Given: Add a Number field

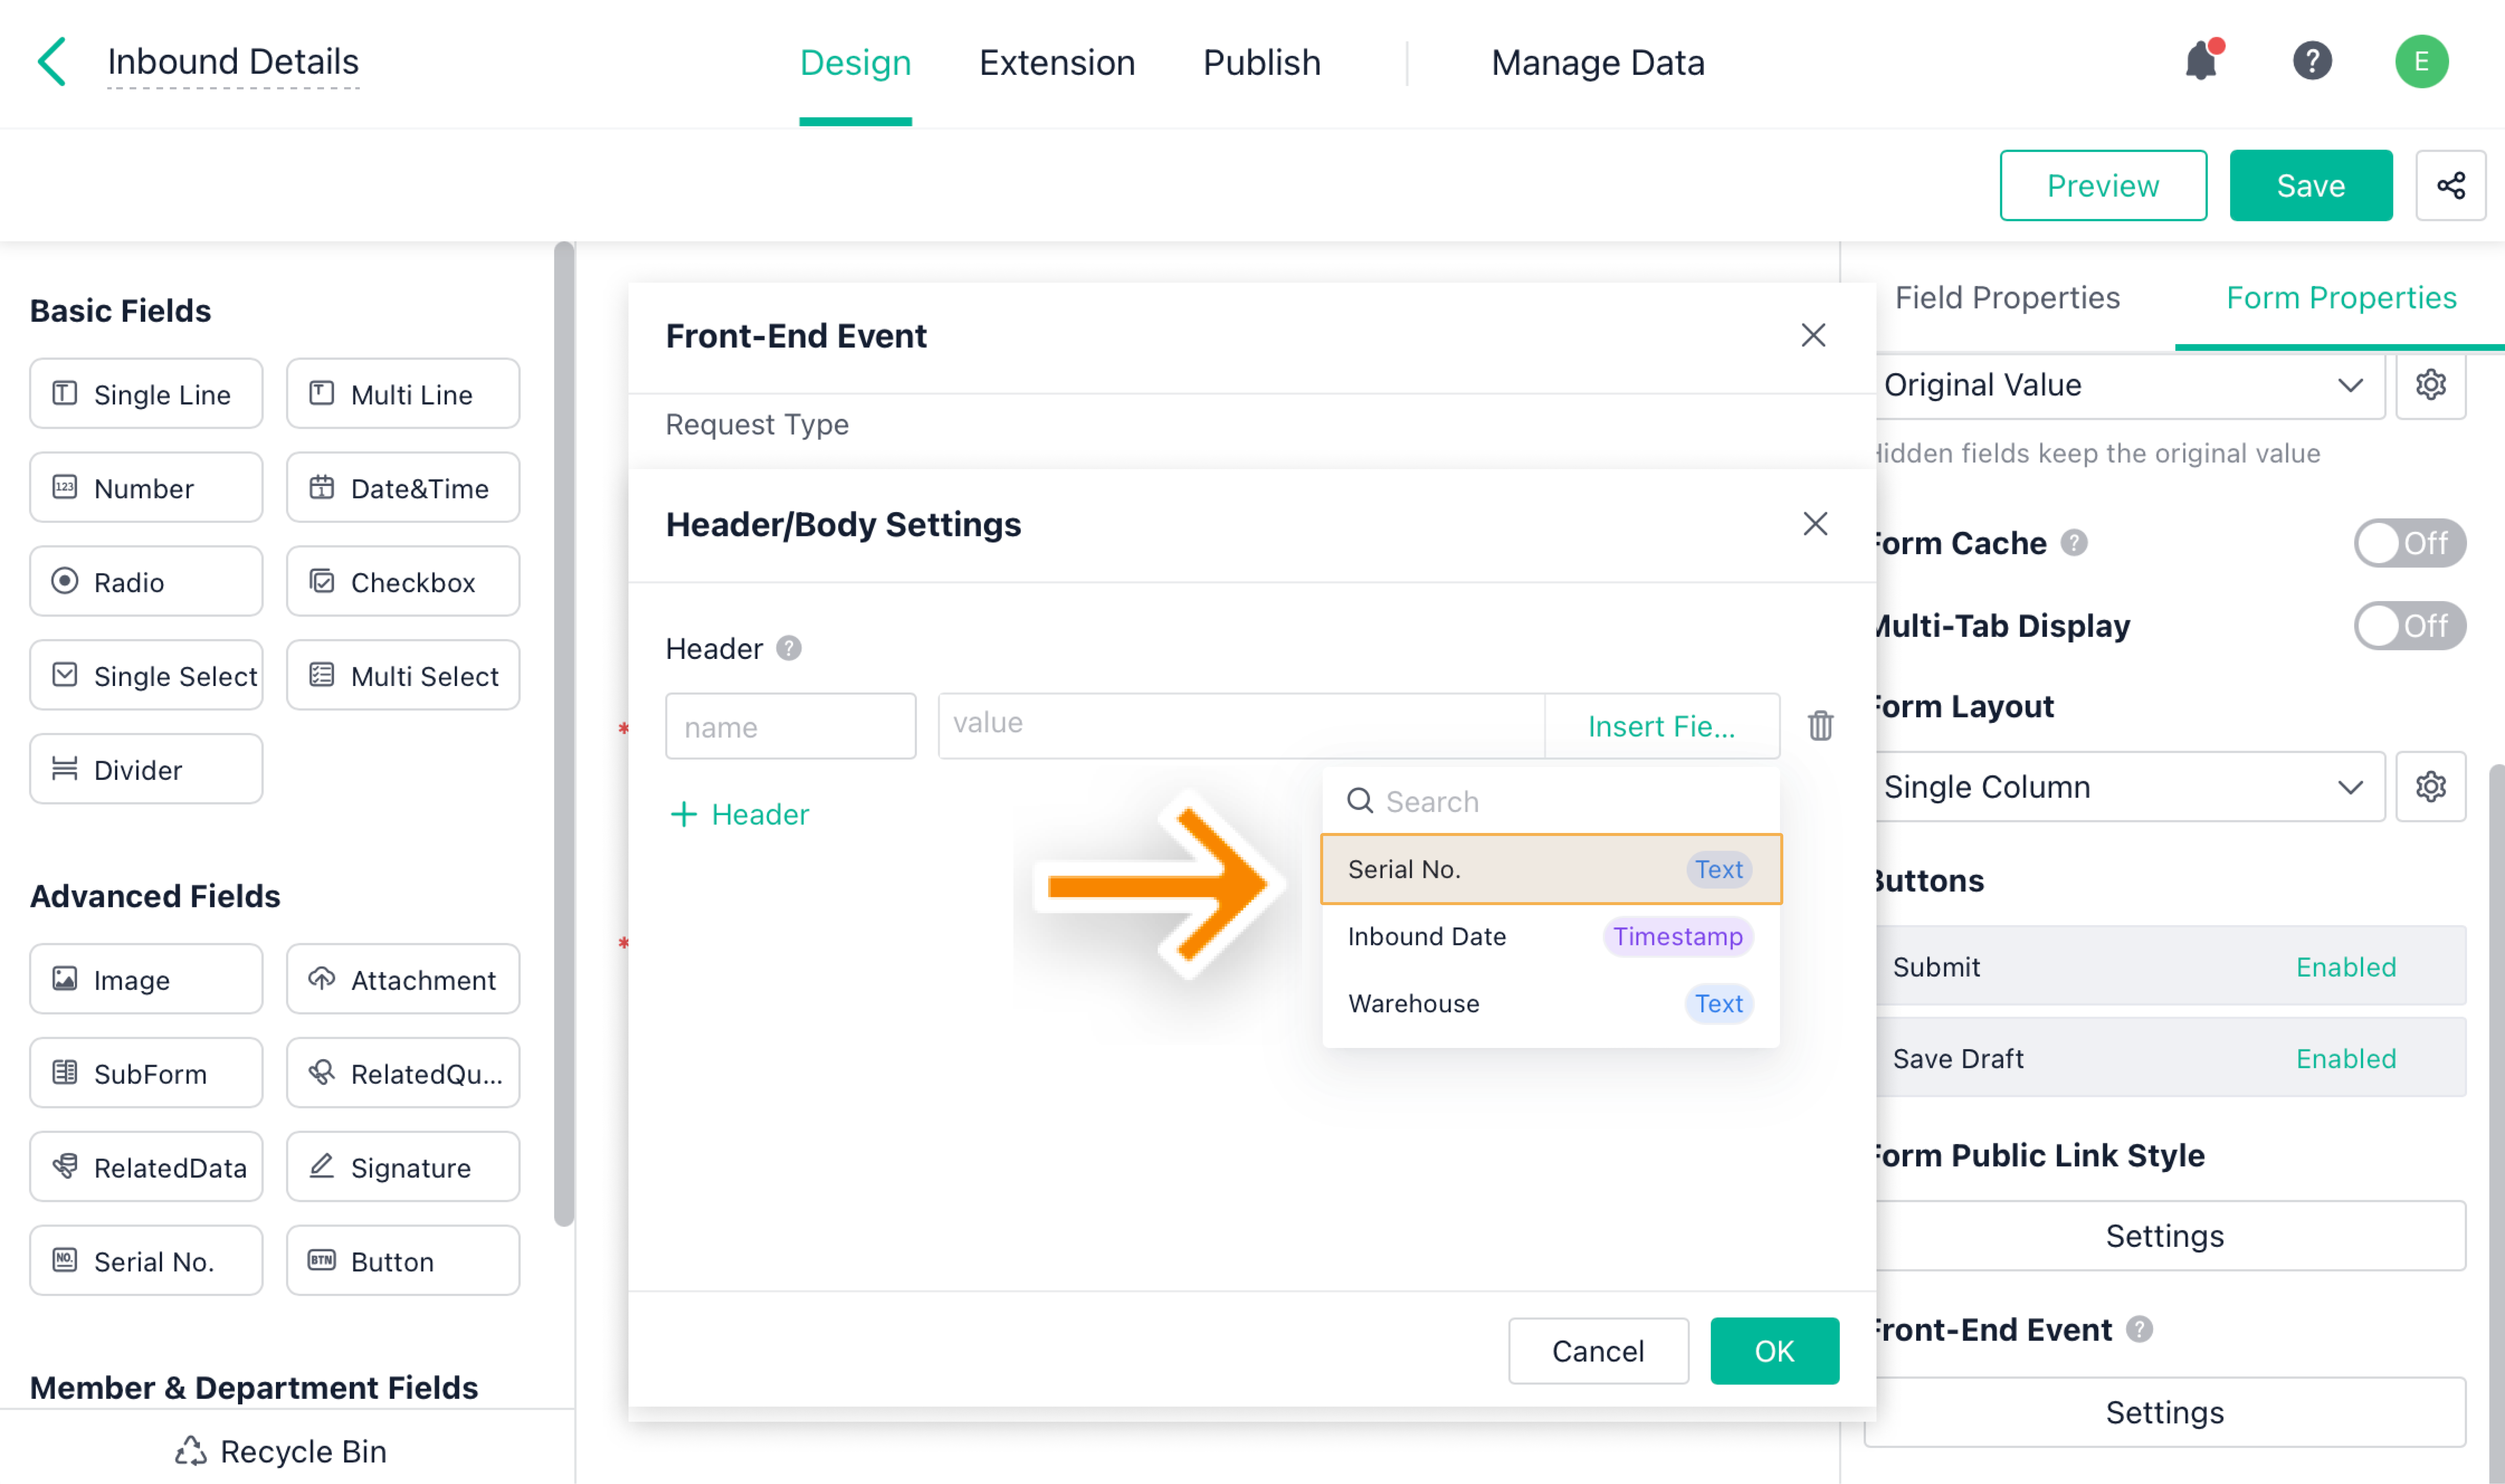Looking at the screenshot, I should click(146, 488).
